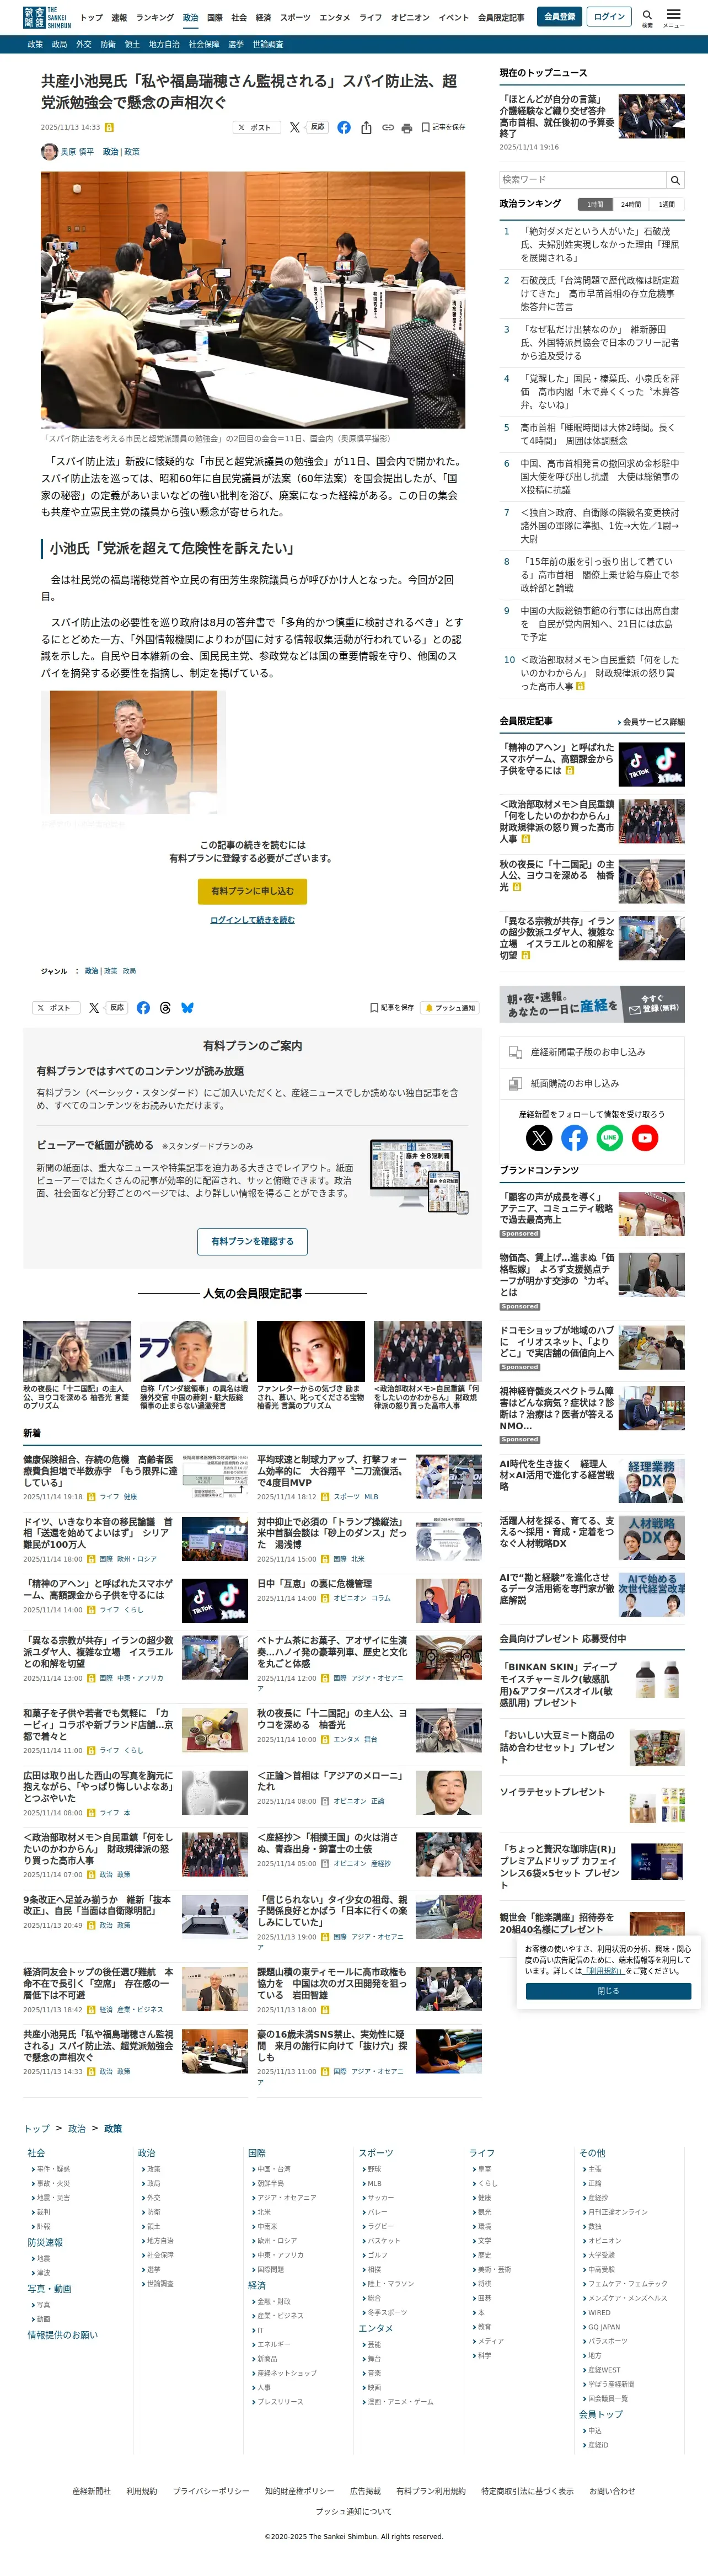The width and height of the screenshot is (708, 2576).
Task: Click 記事を保存 bookmark below the headline
Action: pyautogui.click(x=443, y=127)
